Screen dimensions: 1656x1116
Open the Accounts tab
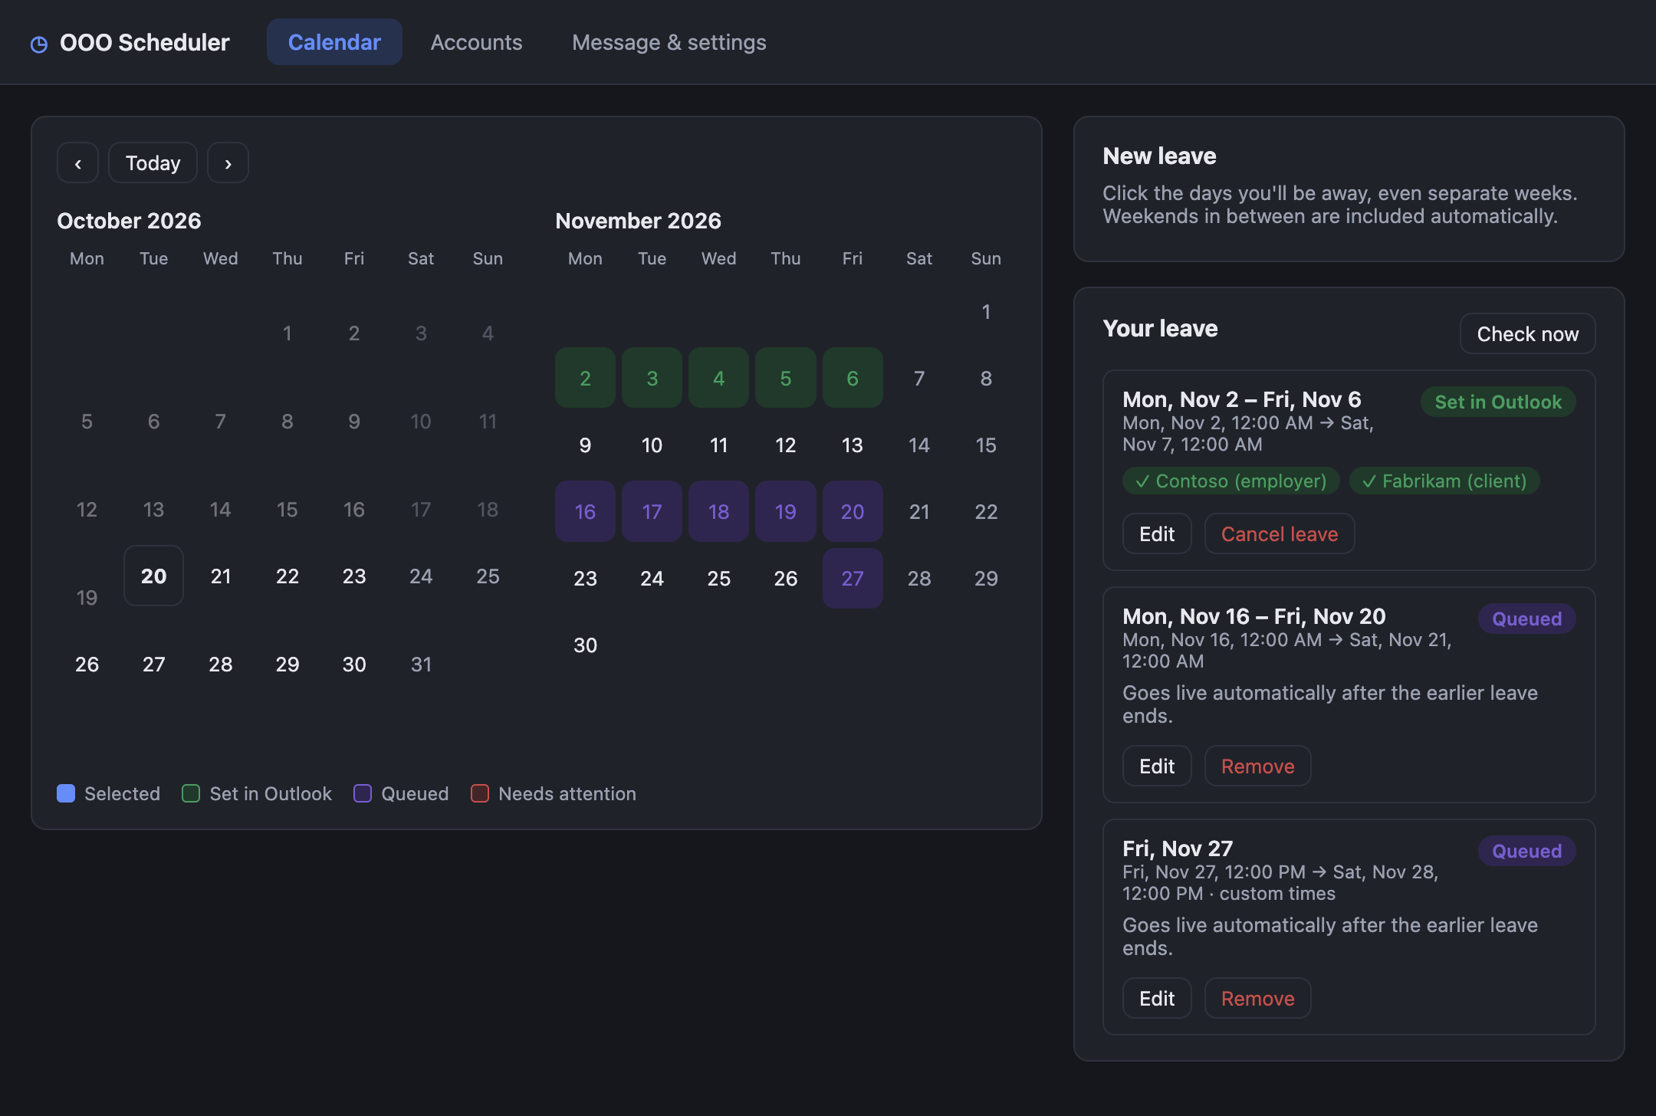(x=476, y=42)
